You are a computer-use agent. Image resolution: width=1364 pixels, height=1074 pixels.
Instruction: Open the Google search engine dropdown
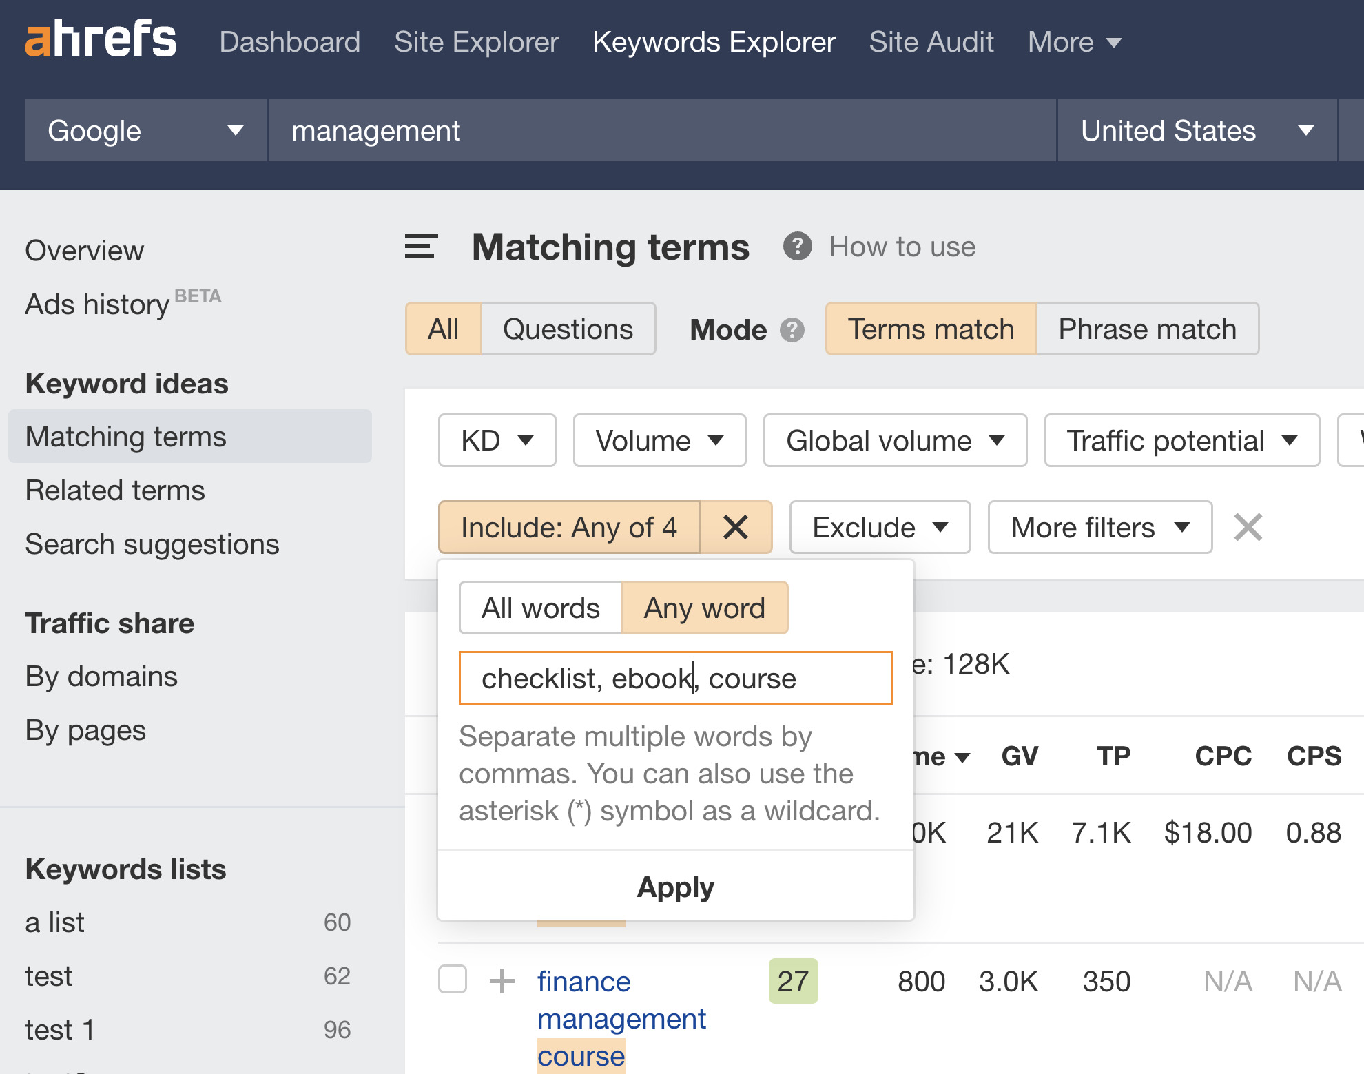(x=144, y=130)
